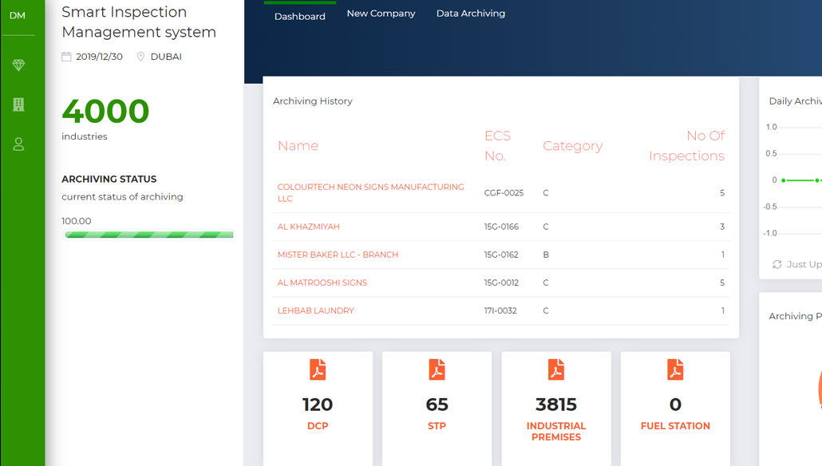The image size is (822, 466).
Task: Click the PDF icon above DCP
Action: coord(318,369)
